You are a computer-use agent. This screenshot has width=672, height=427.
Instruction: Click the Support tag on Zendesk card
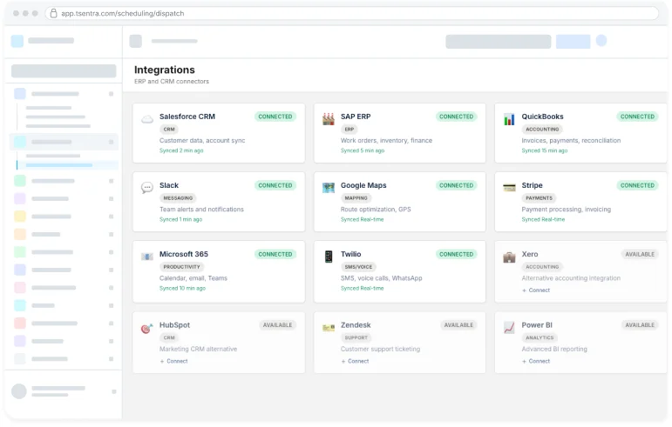(x=356, y=337)
